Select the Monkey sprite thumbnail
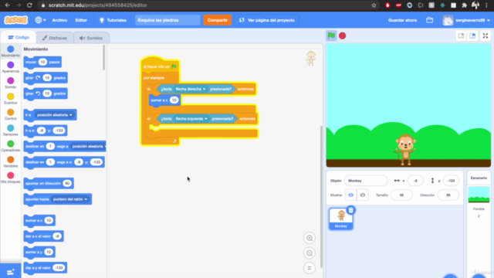The image size is (494, 278). pyautogui.click(x=341, y=219)
